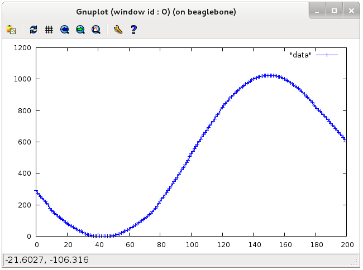Click the 1000 y-axis label
Viewport: 363px width, 270px height.
(x=22, y=79)
